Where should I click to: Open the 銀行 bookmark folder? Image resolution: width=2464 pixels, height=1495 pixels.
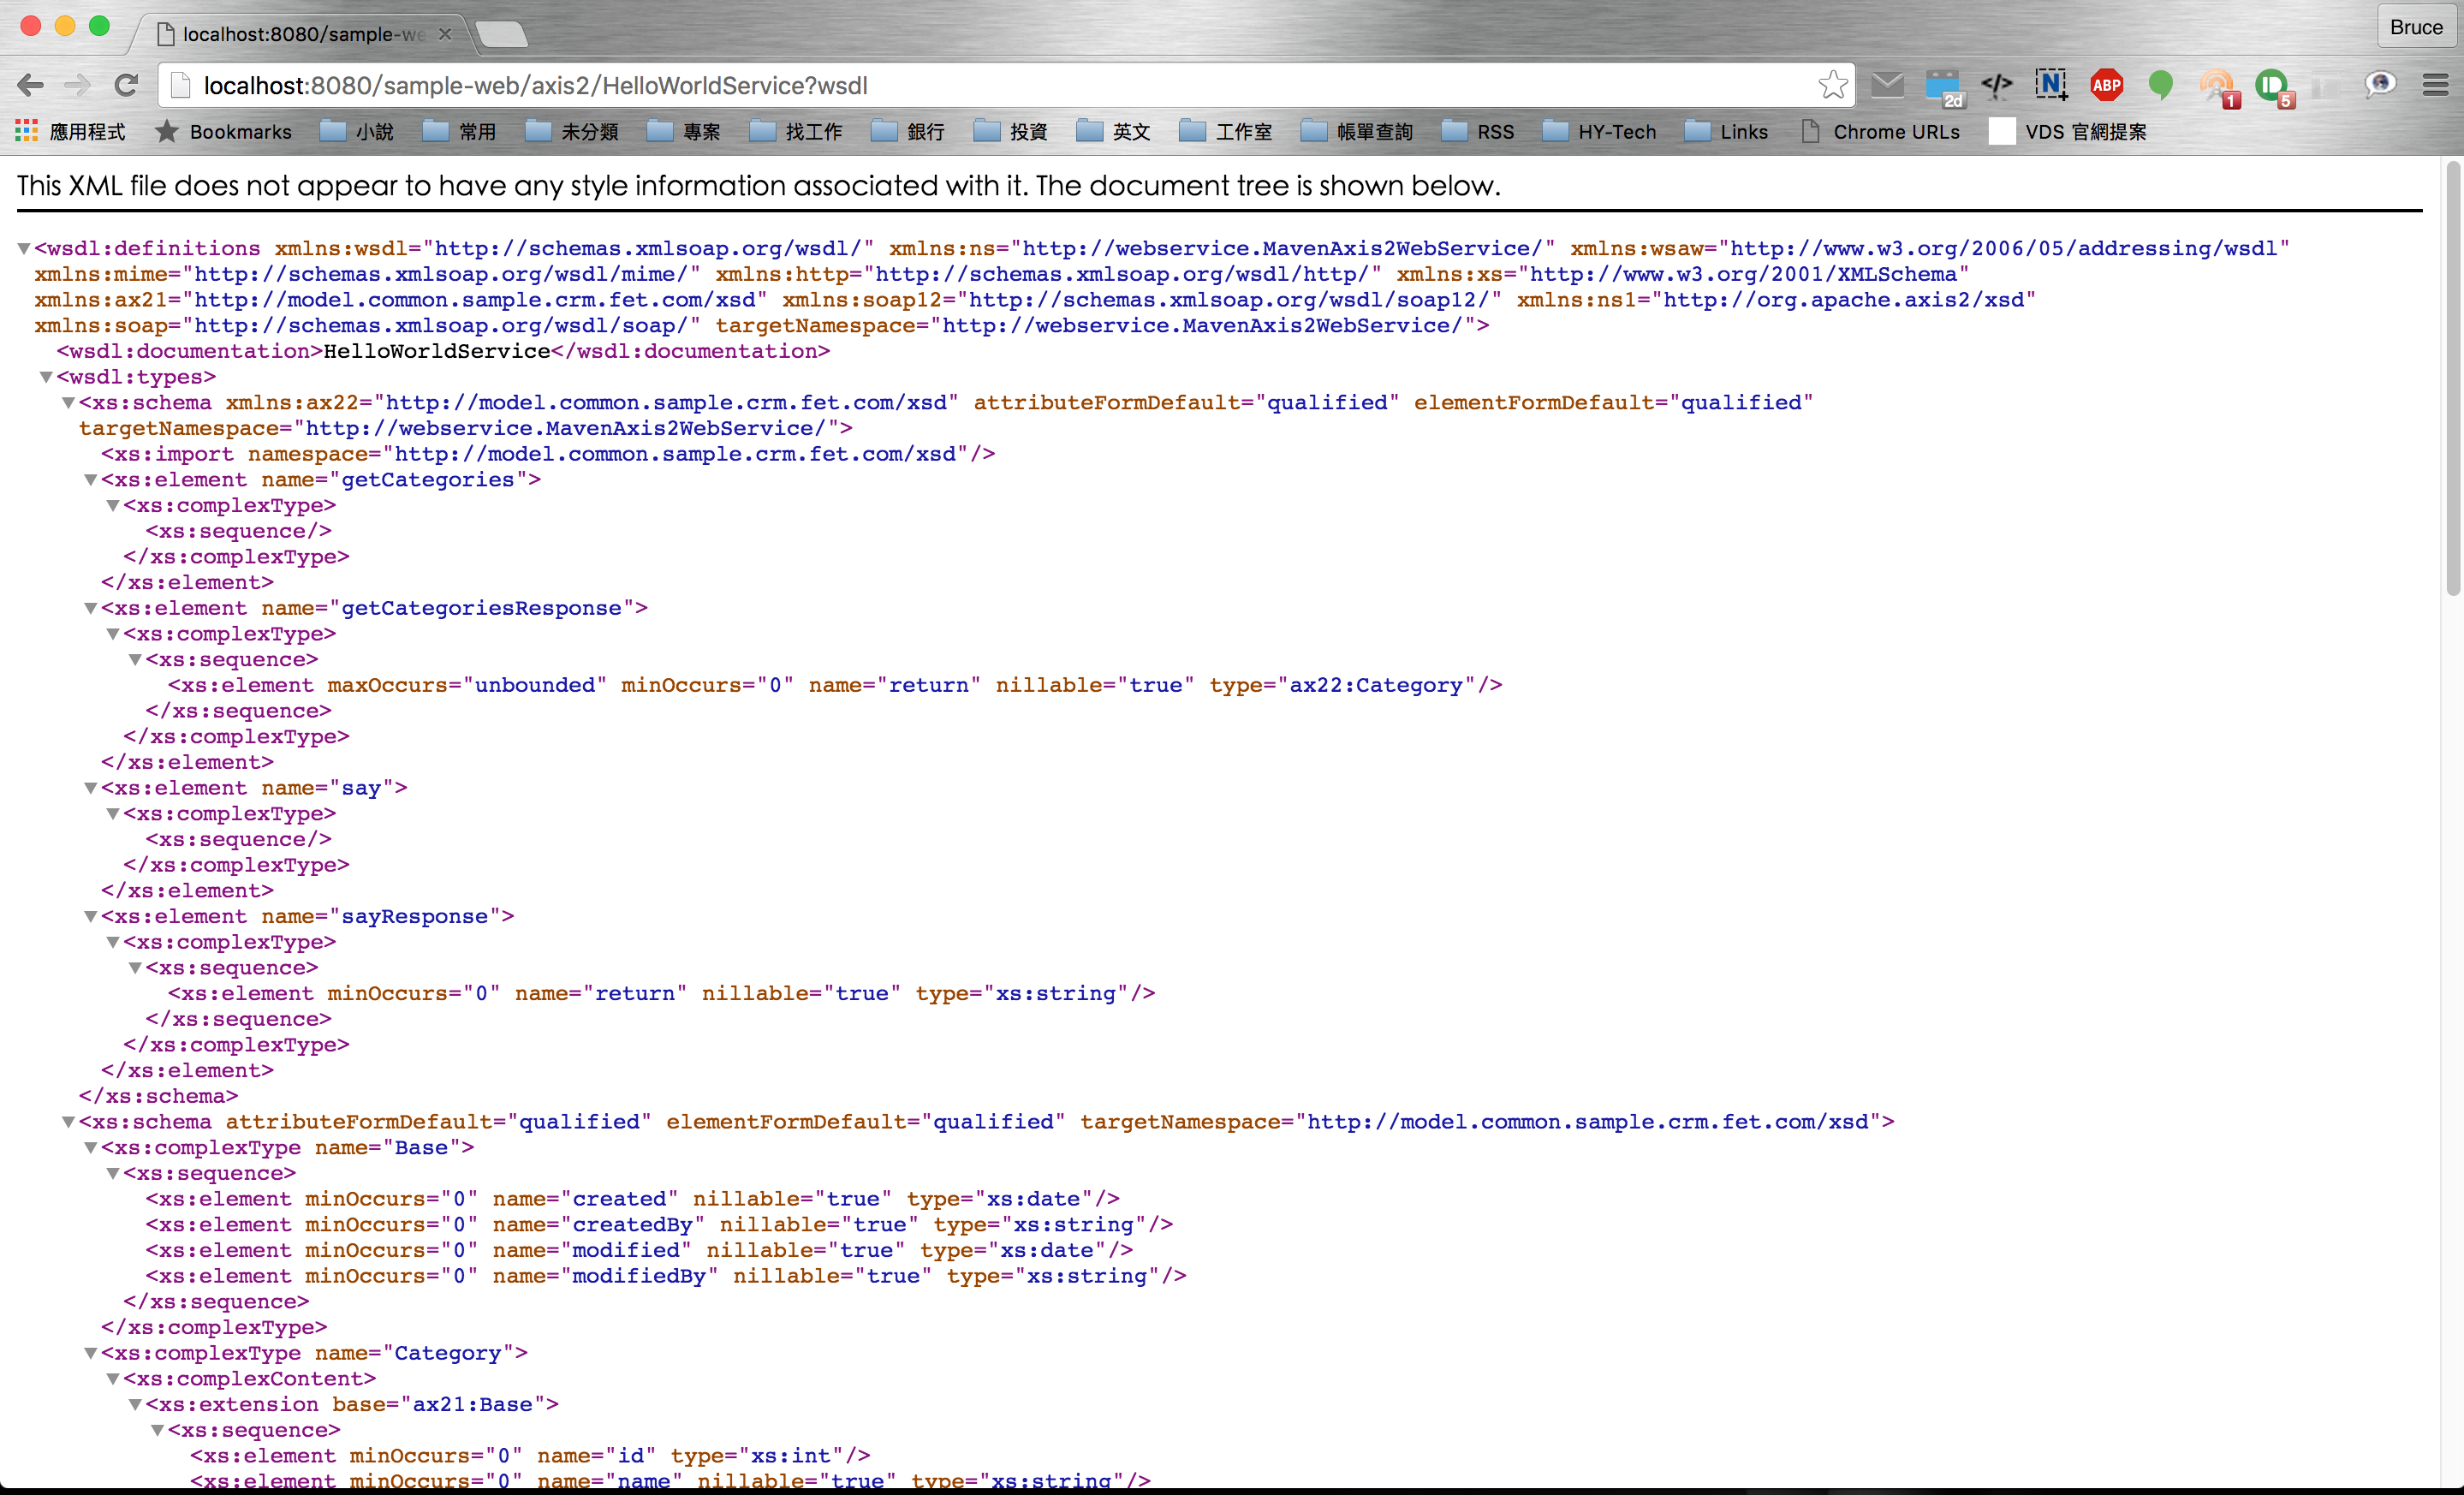point(908,132)
